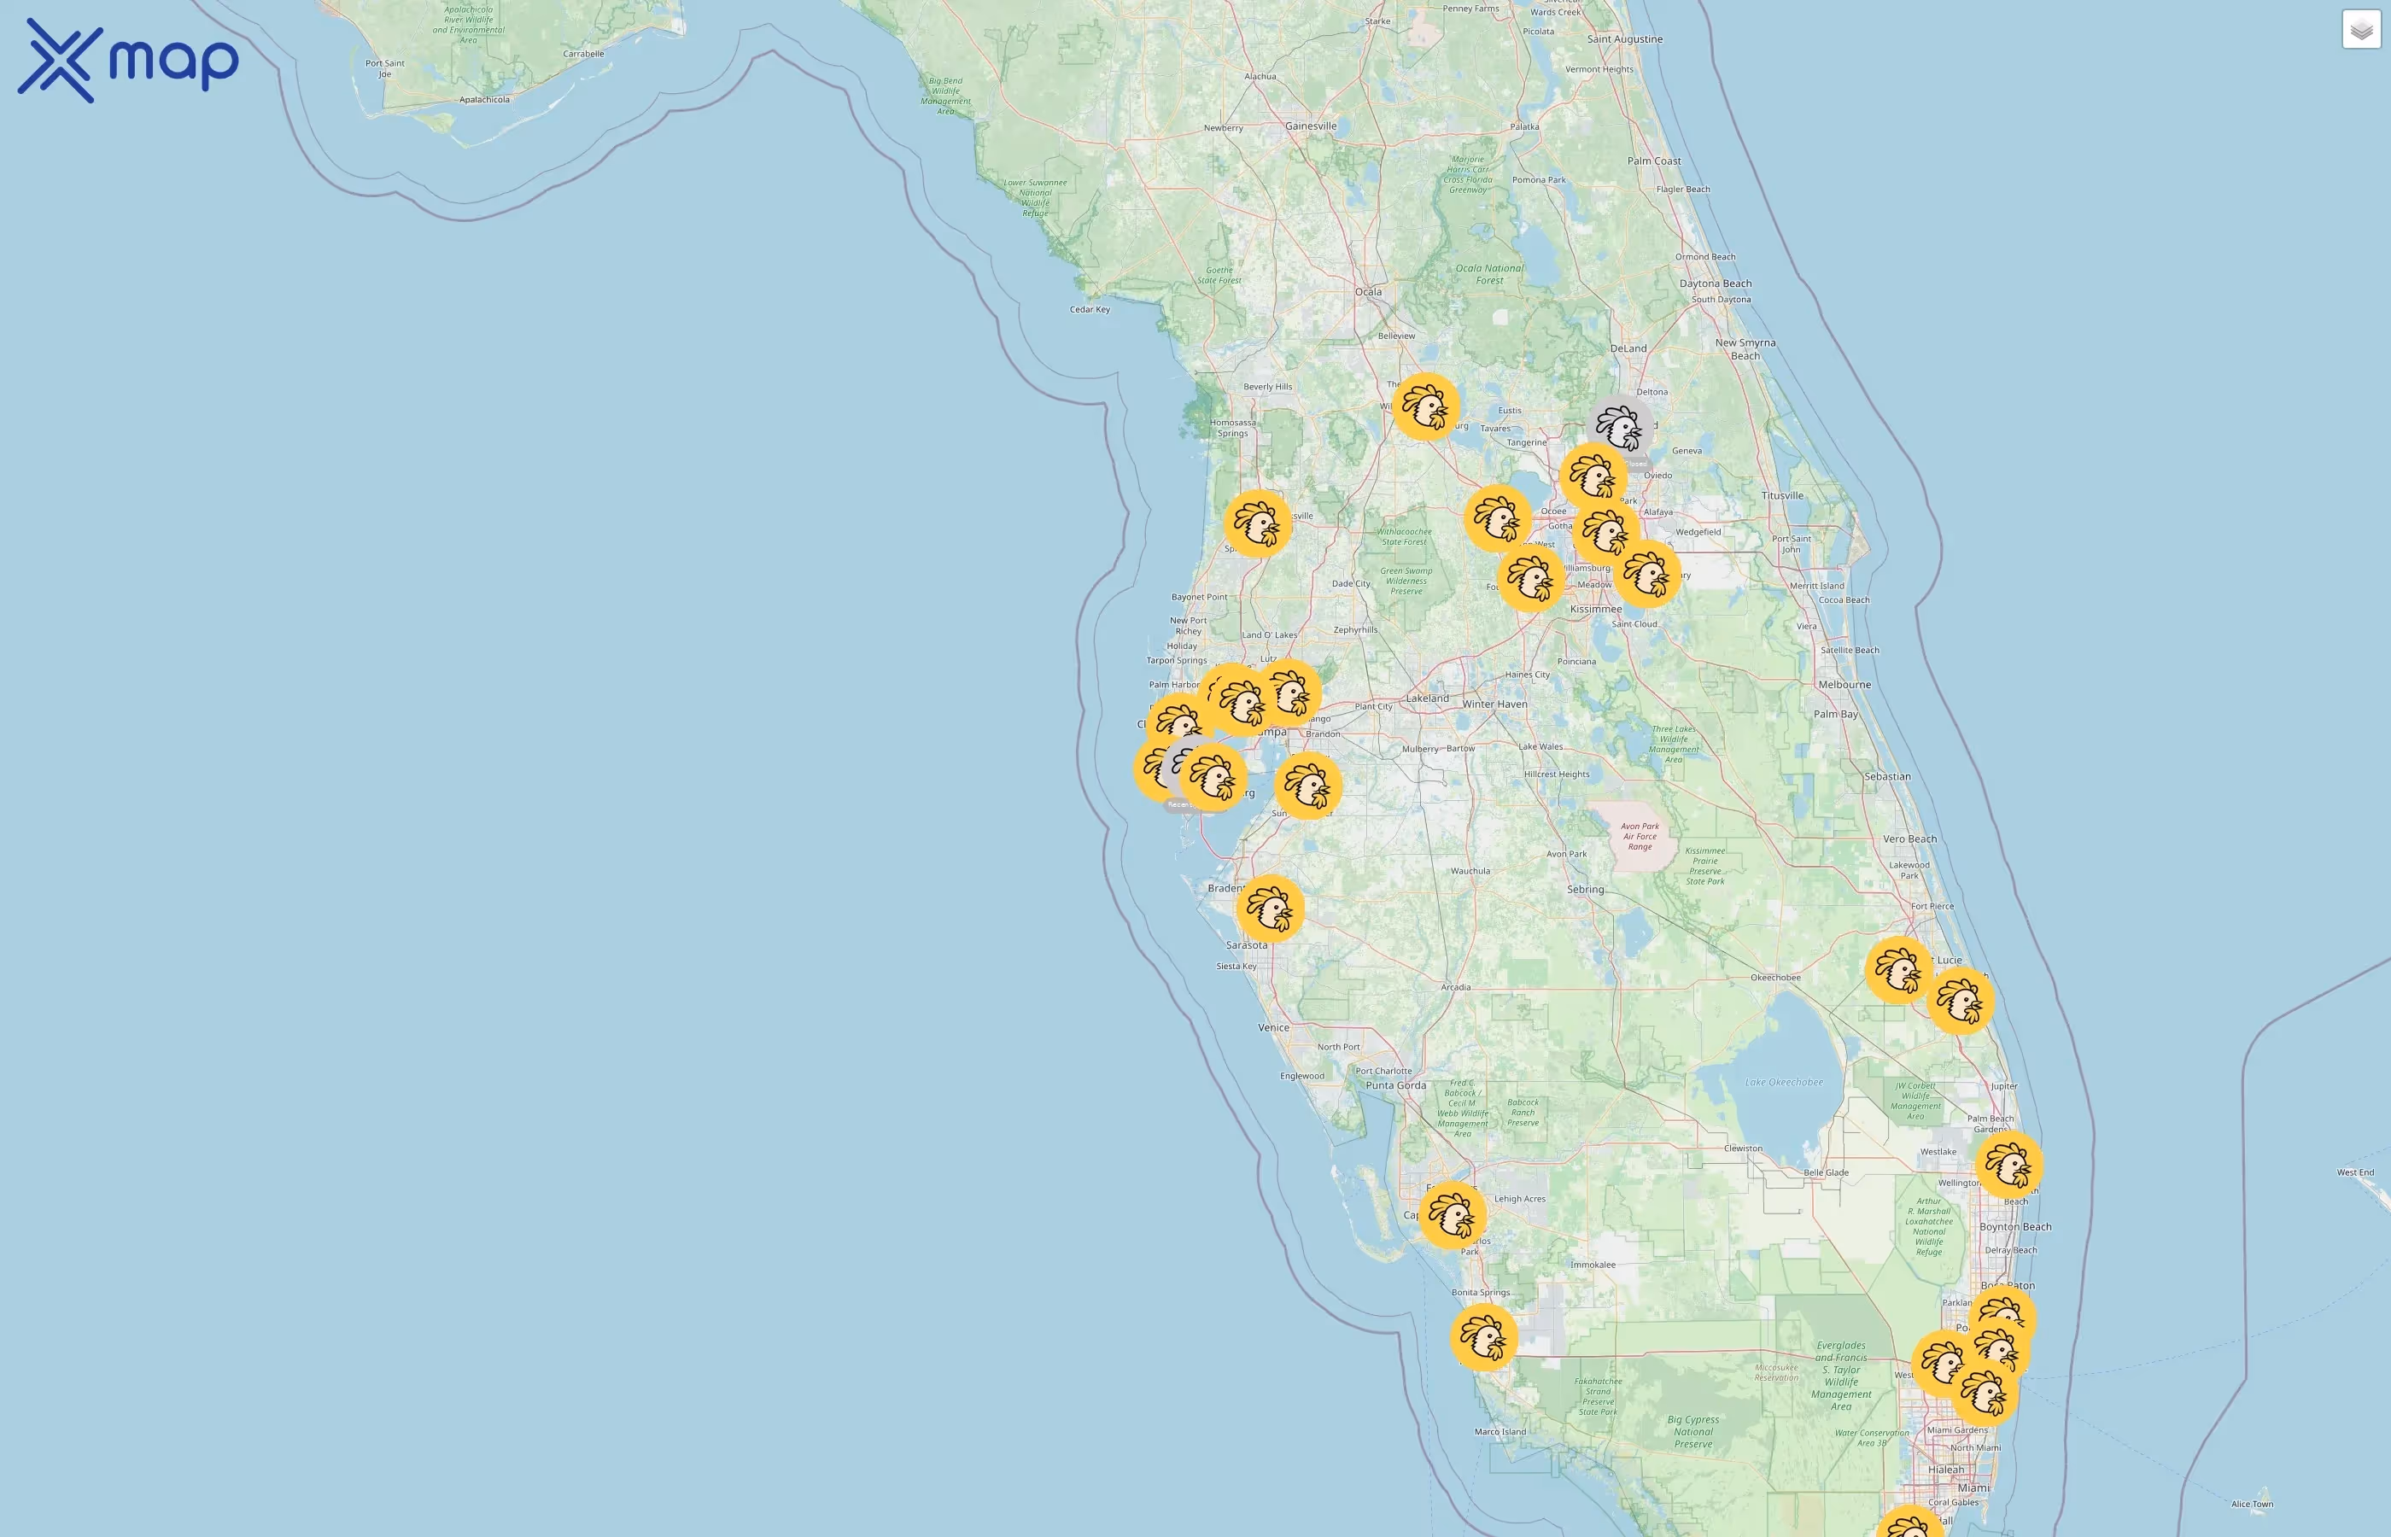Image resolution: width=2391 pixels, height=1537 pixels.
Task: Click the Gainesville city label
Action: [1310, 126]
